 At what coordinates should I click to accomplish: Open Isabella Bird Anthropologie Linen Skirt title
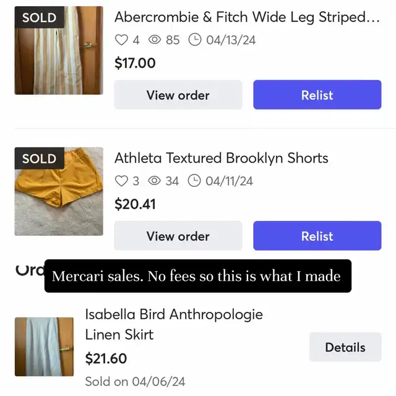(x=174, y=324)
